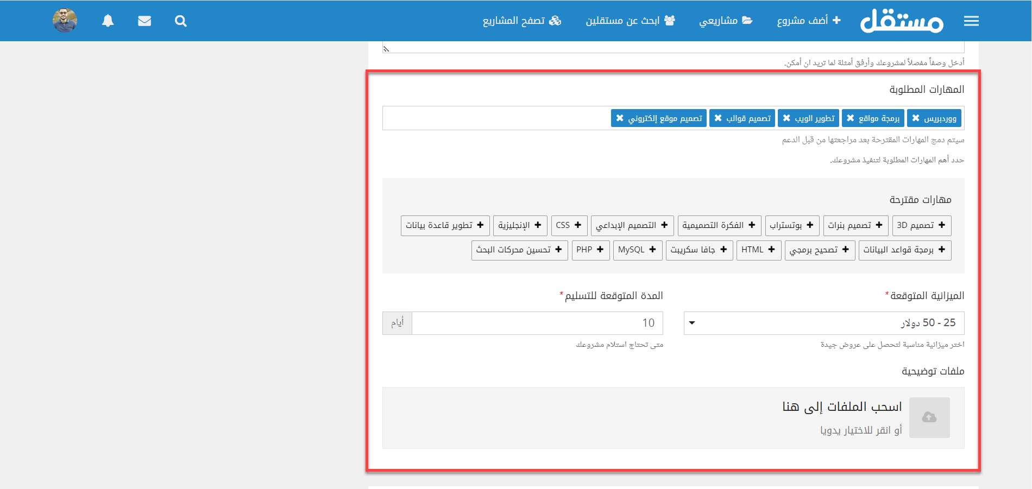Click the delivery duration days field
1032x489 pixels.
[537, 323]
